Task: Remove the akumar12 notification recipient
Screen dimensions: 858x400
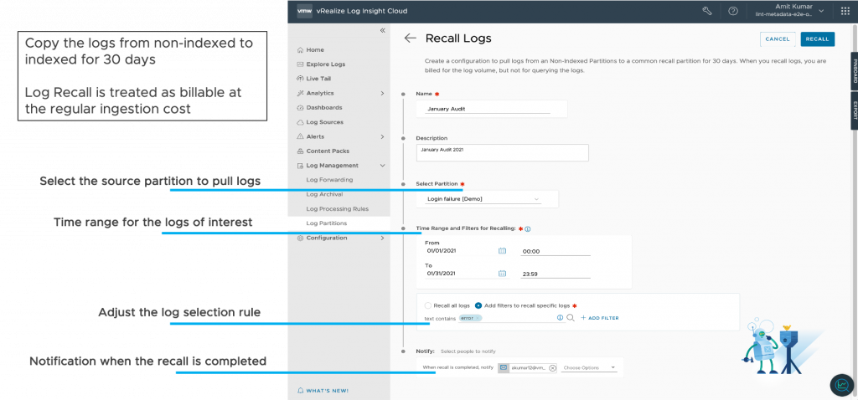Action: pyautogui.click(x=553, y=367)
